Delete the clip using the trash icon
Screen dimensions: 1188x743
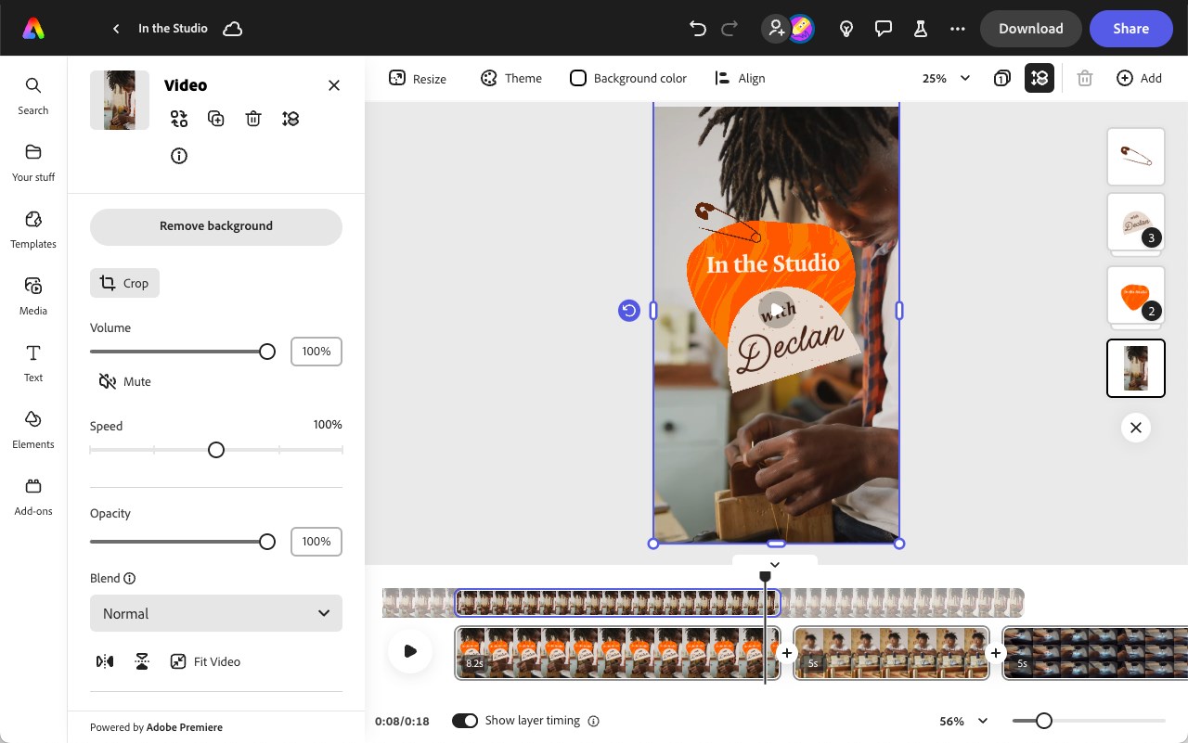253,119
